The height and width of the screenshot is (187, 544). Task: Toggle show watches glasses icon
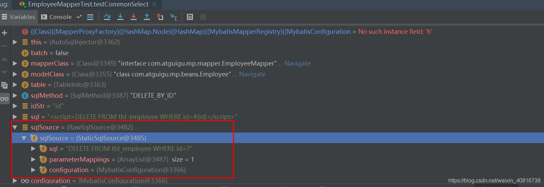pyautogui.click(x=4, y=99)
